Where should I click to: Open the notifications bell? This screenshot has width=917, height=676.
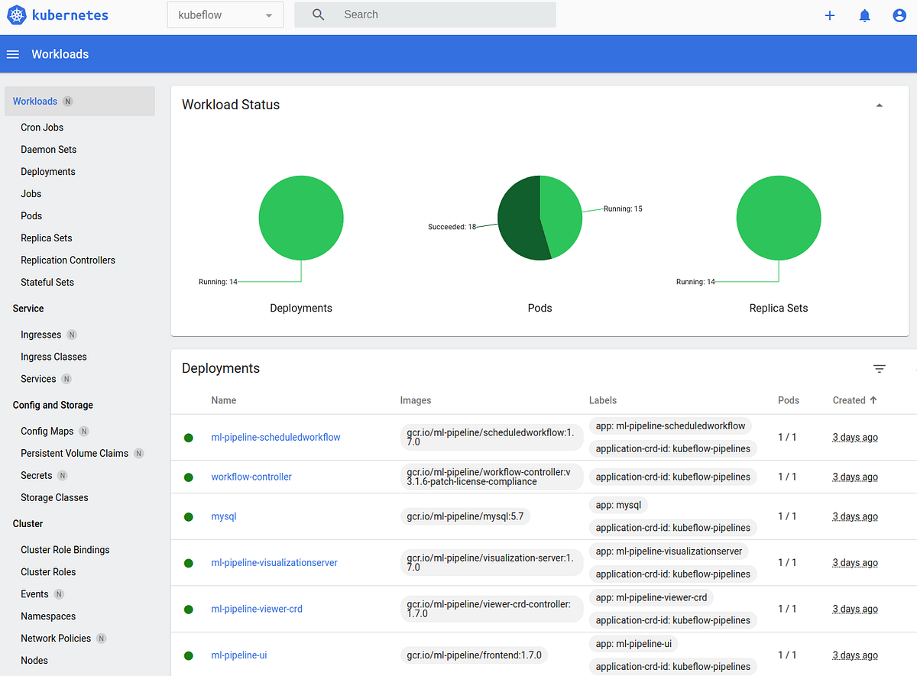[865, 15]
